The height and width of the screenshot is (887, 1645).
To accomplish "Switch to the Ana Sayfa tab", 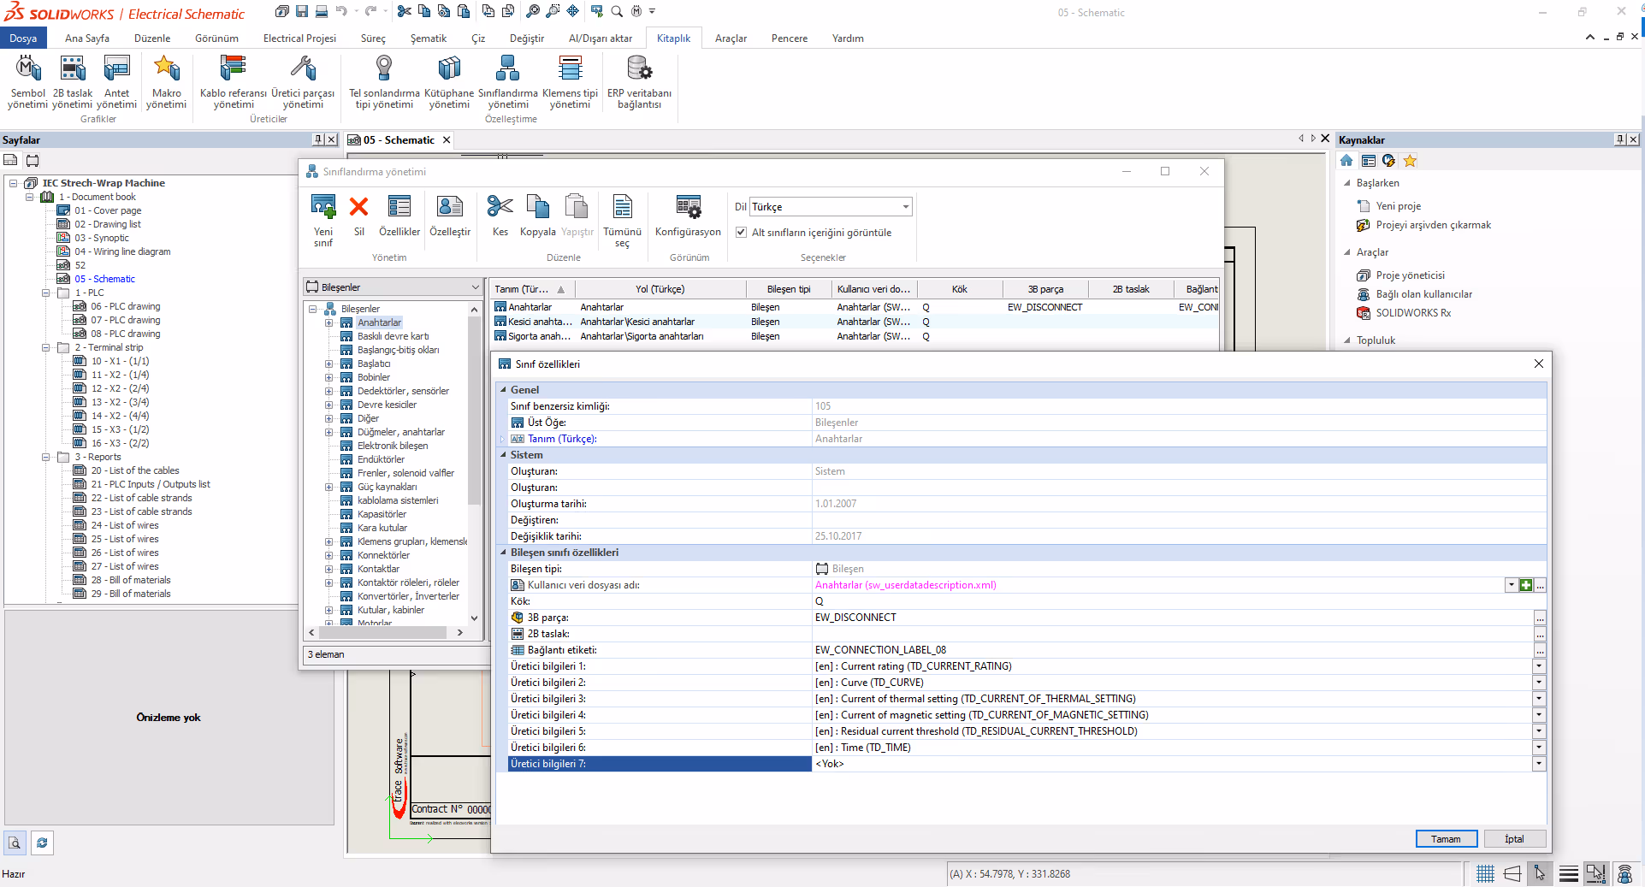I will (86, 38).
